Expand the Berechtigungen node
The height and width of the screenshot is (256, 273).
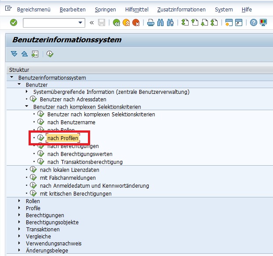pos(19,215)
